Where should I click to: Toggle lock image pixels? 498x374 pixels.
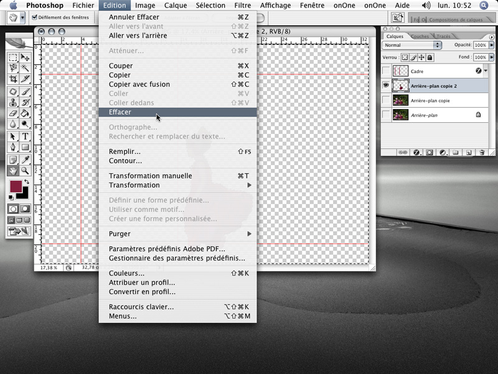tap(413, 57)
